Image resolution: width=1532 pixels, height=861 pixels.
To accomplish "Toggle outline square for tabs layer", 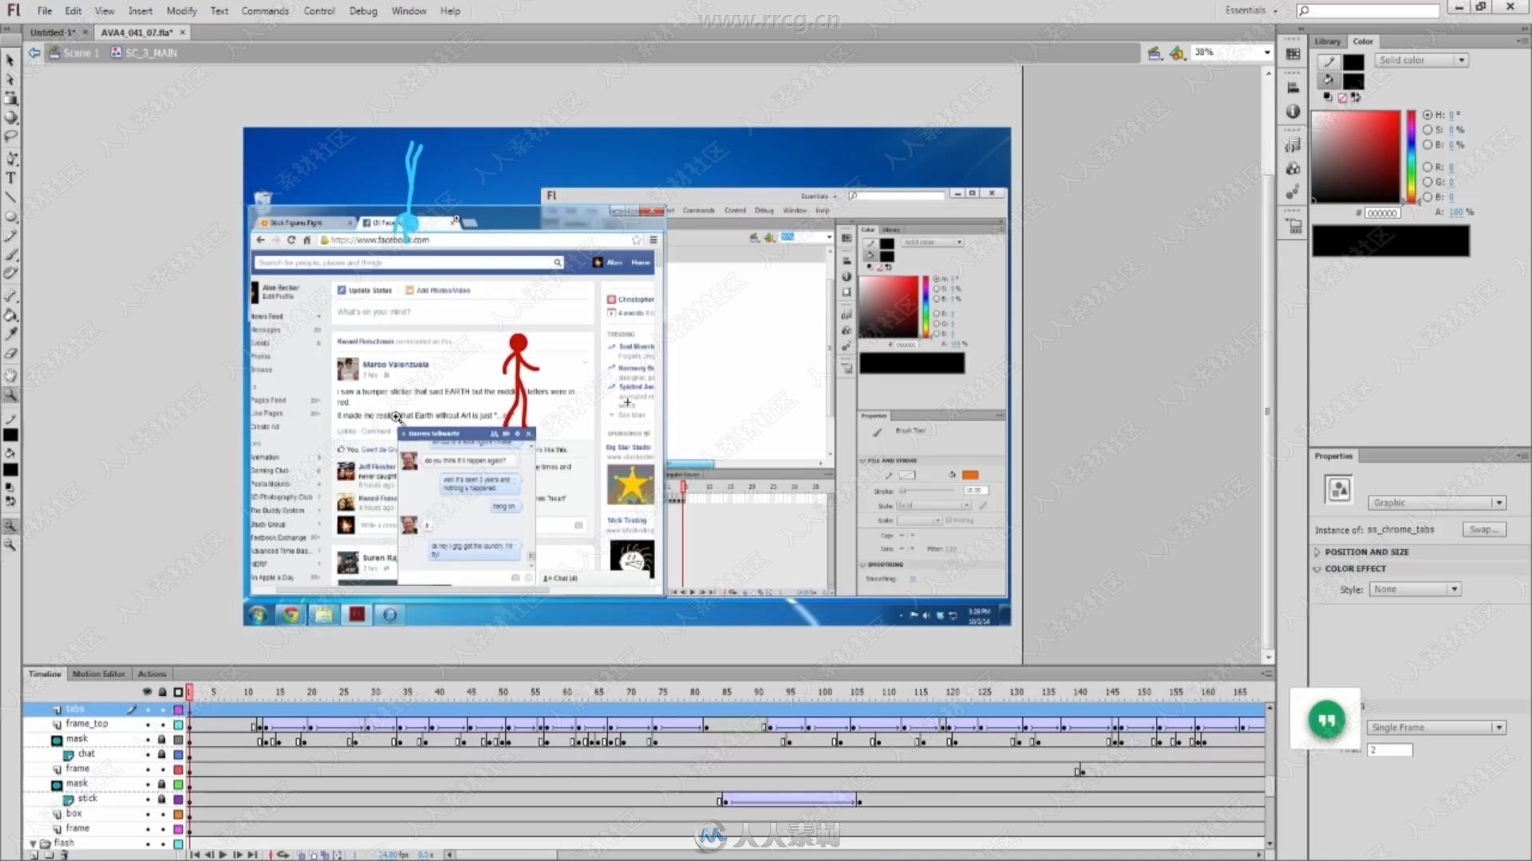I will click(178, 710).
